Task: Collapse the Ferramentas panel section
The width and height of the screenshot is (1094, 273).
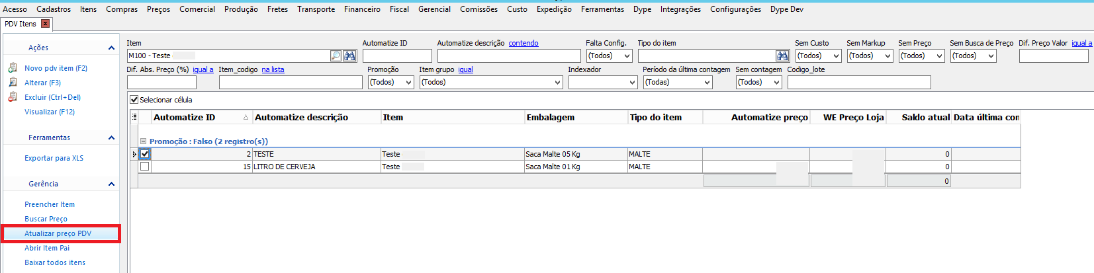Action: tap(111, 137)
